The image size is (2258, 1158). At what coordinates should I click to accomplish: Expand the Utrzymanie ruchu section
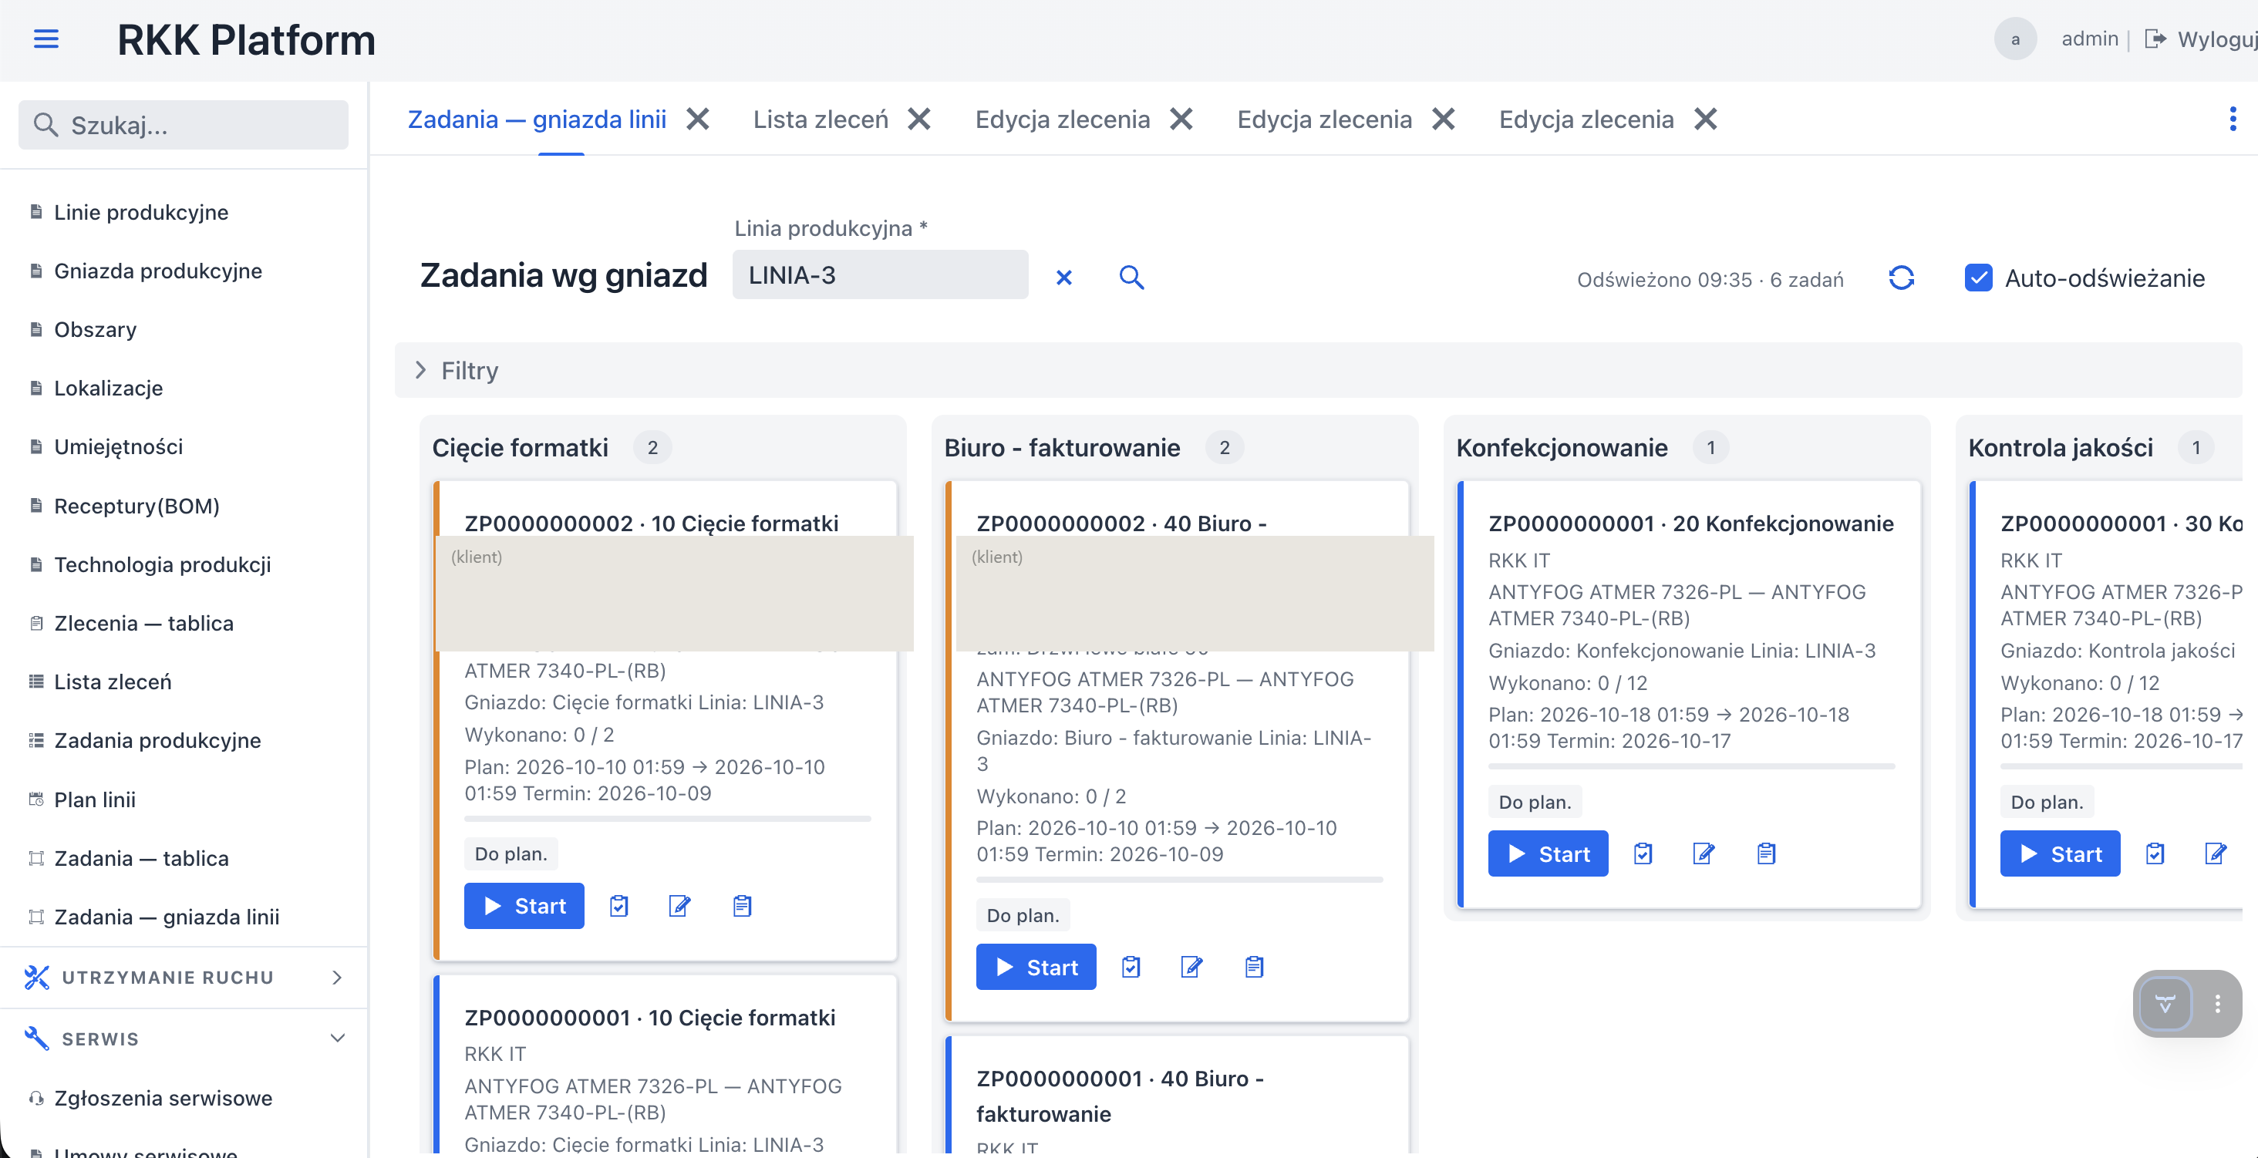[x=184, y=978]
